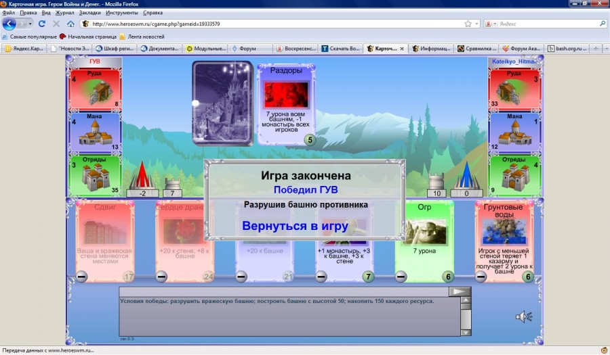Open Начальная страница bookmark
The height and width of the screenshot is (355, 610).
pos(88,37)
